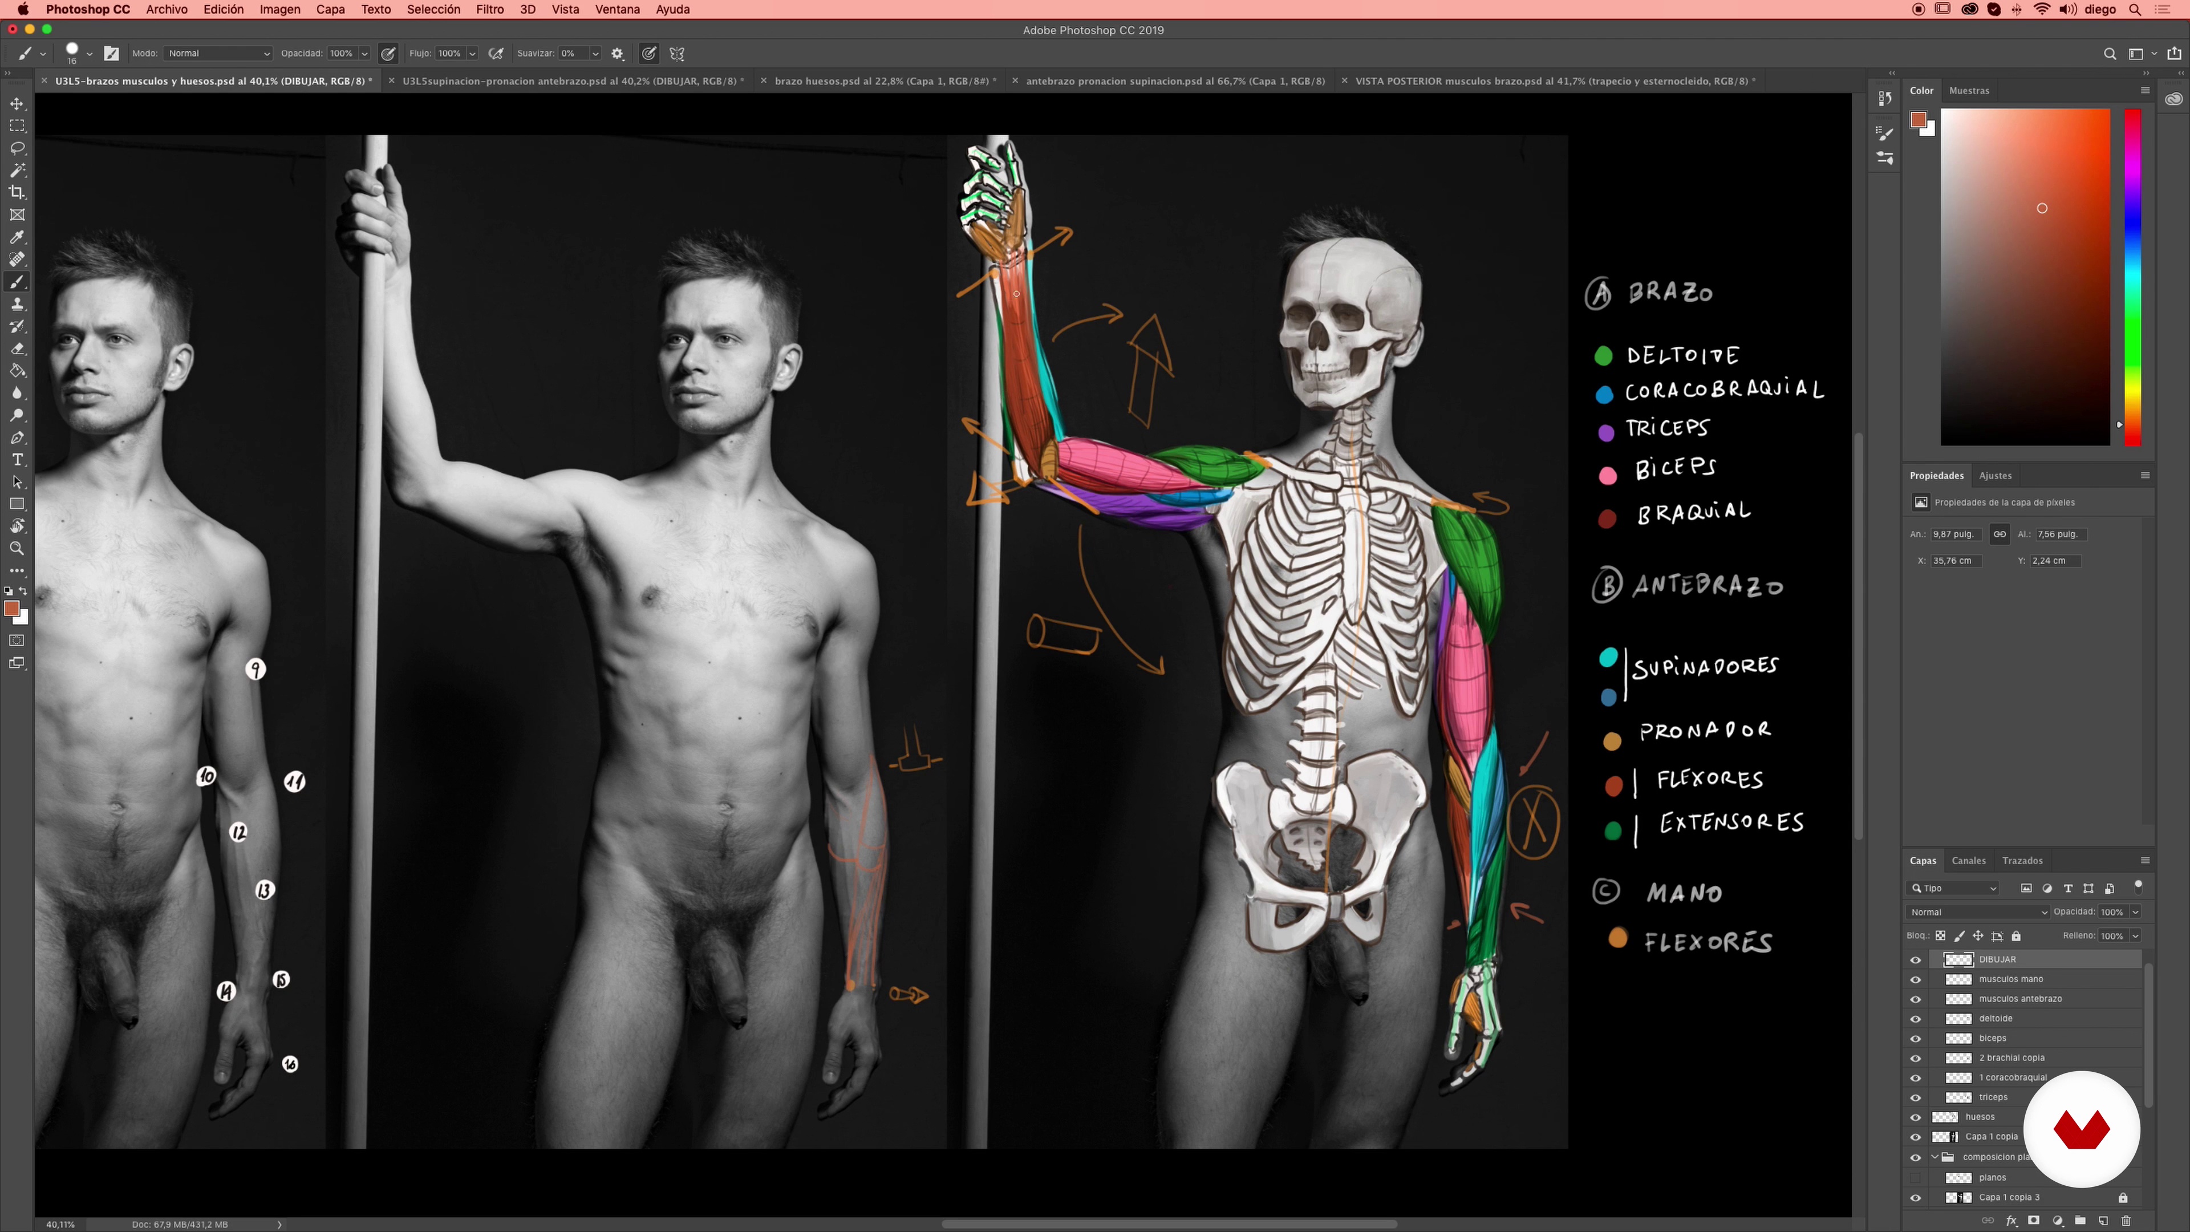Select the Horizontal Type tool
This screenshot has width=2190, height=1232.
point(17,460)
